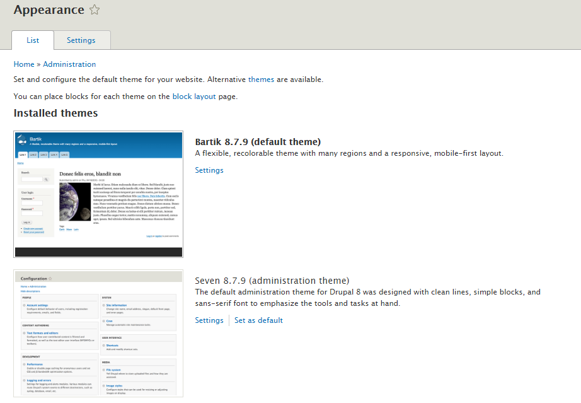Click the Drupal drop logo in Bartik preview
The image size is (581, 403).
point(22,140)
